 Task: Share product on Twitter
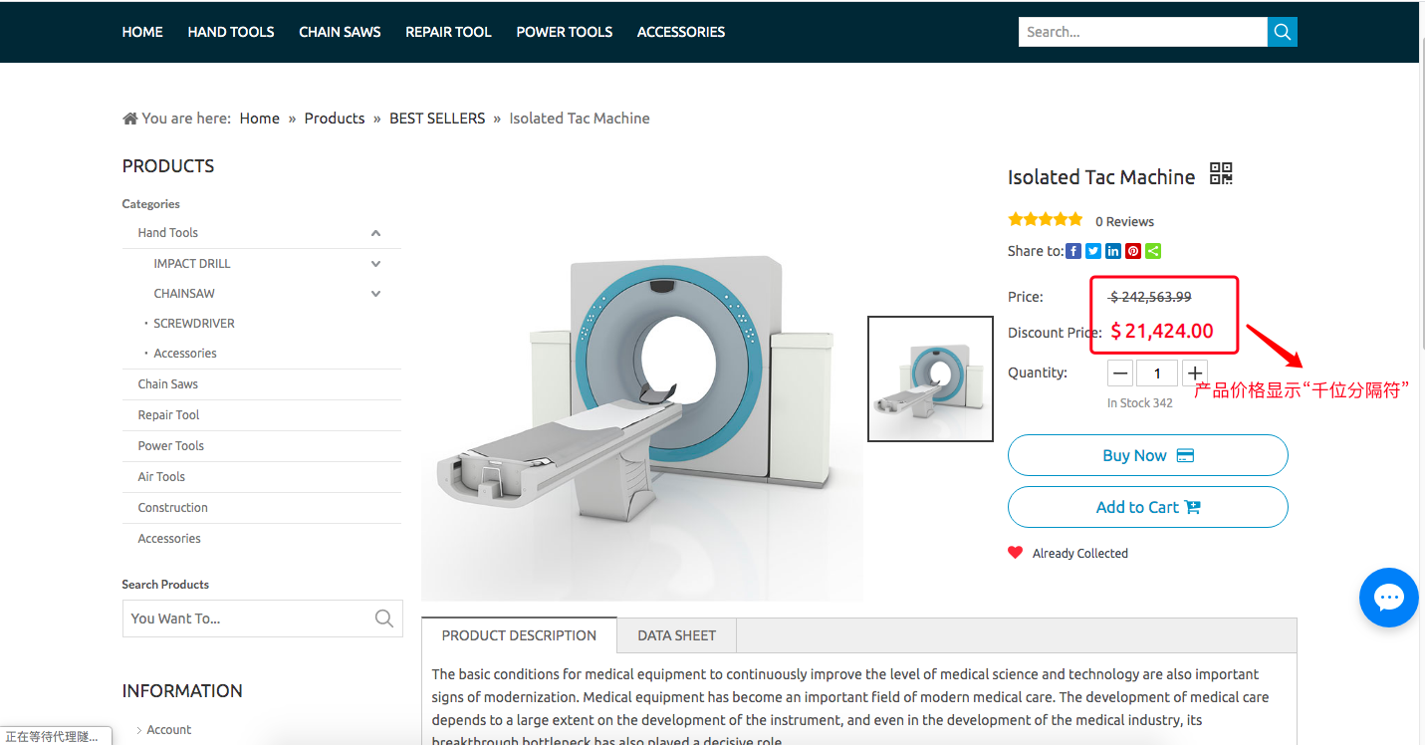[x=1093, y=251]
